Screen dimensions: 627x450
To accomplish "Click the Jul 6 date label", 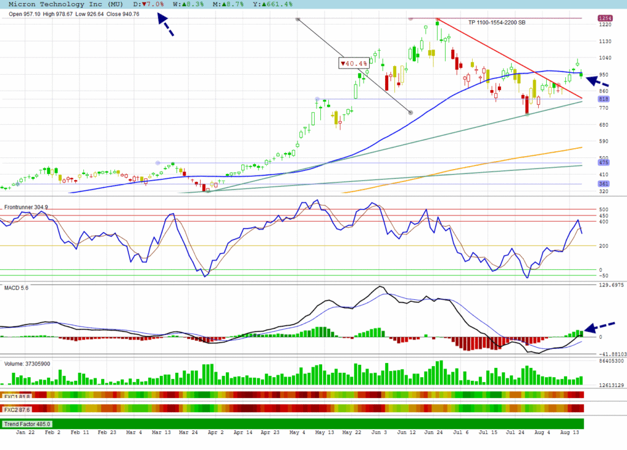I will (460, 432).
